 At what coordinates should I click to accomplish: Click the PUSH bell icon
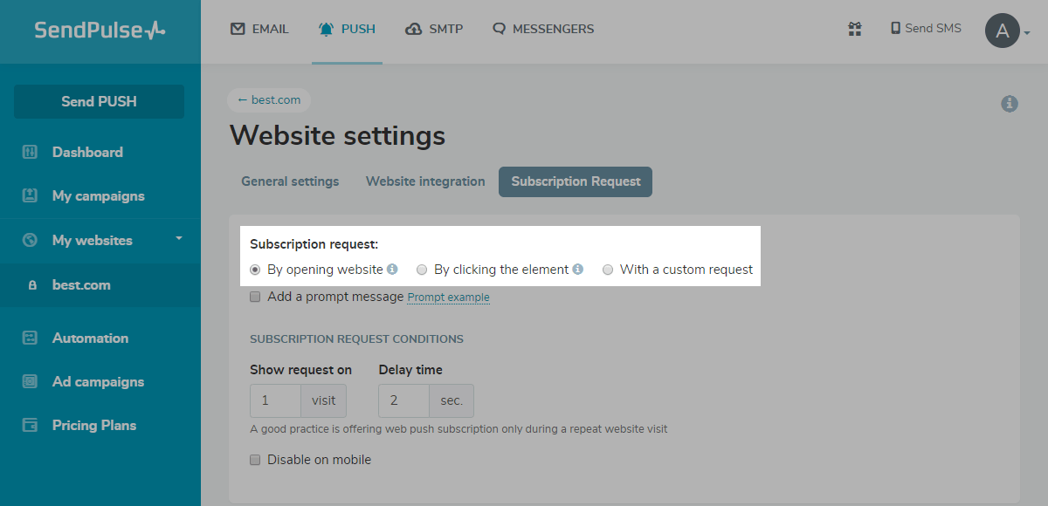[327, 29]
